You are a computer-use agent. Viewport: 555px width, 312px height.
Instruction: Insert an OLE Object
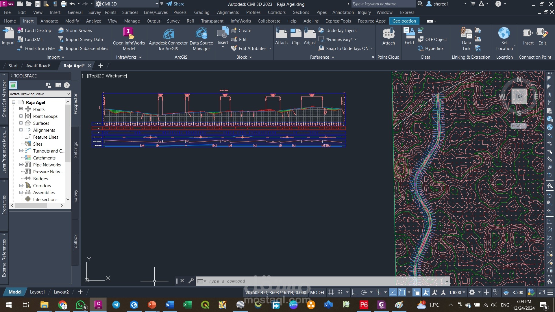[x=432, y=39]
